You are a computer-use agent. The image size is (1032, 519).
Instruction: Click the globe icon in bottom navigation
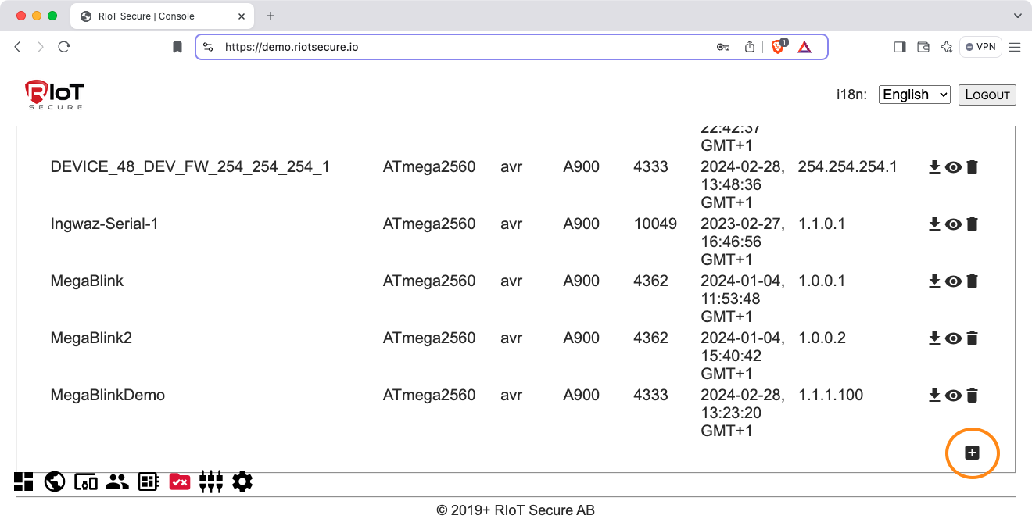55,481
